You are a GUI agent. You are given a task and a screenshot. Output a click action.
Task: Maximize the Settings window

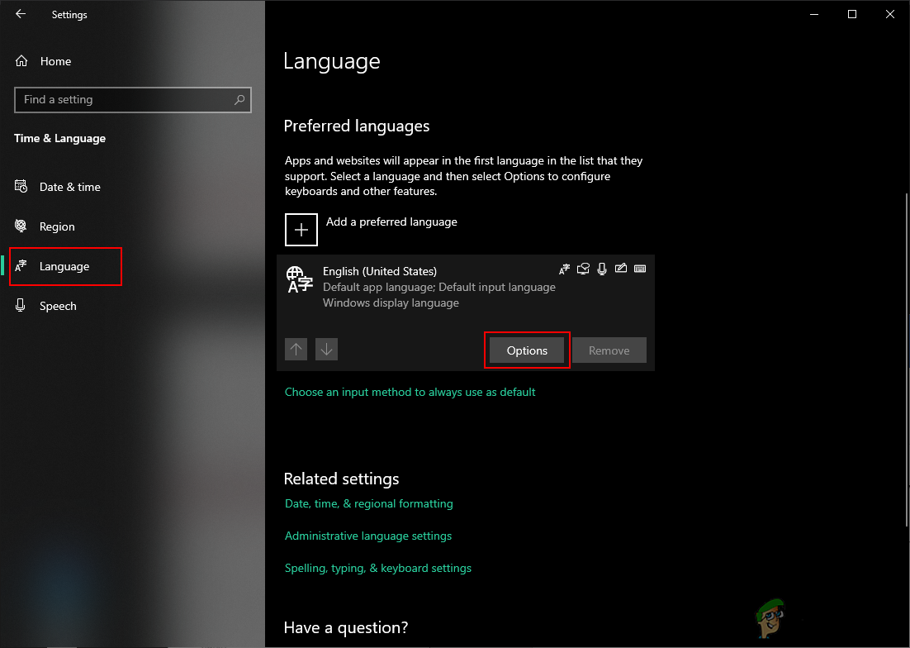pos(852,15)
